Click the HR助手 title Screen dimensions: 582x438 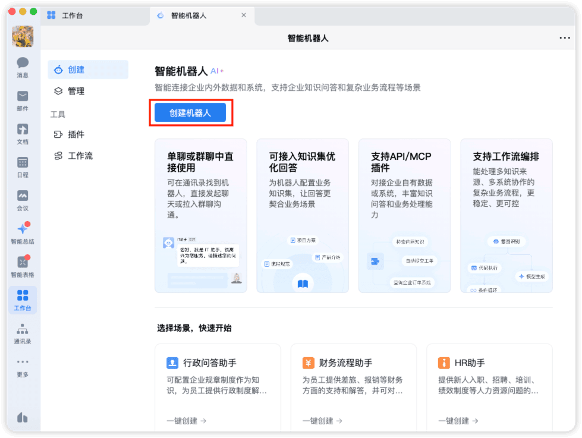(x=470, y=363)
